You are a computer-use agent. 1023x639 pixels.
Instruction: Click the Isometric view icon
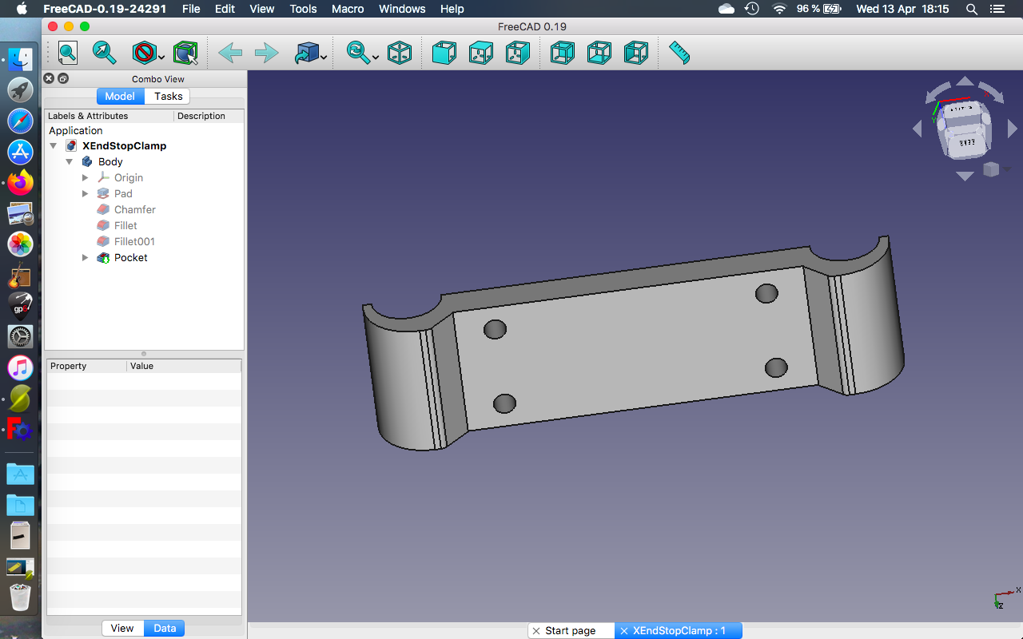pyautogui.click(x=400, y=53)
